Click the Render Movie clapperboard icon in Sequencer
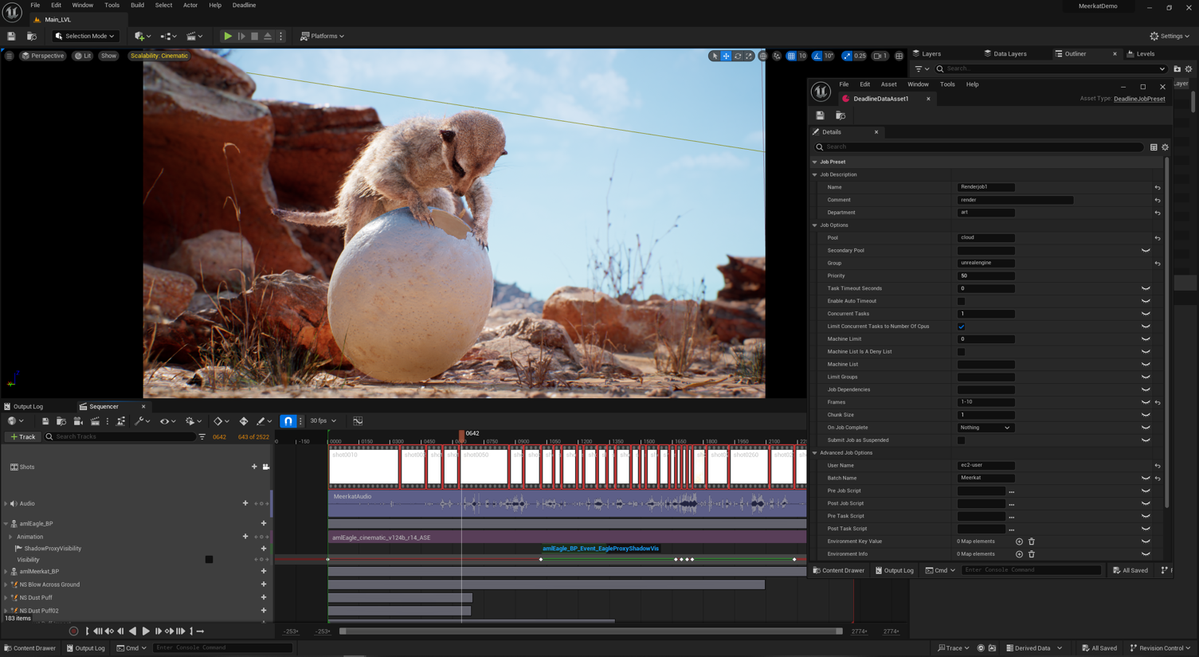 pyautogui.click(x=95, y=420)
